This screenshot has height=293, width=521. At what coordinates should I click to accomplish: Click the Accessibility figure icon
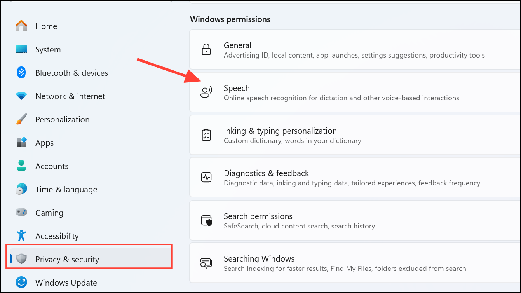click(21, 235)
